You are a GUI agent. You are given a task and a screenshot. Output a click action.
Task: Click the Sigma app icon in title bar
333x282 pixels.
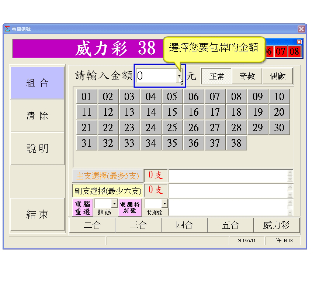[7, 29]
